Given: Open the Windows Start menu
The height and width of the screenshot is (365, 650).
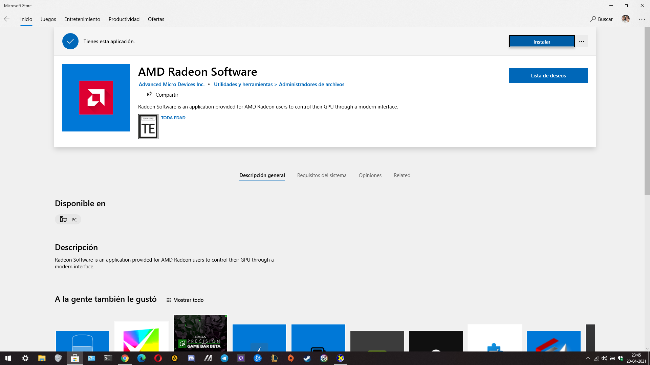Looking at the screenshot, I should 8,358.
